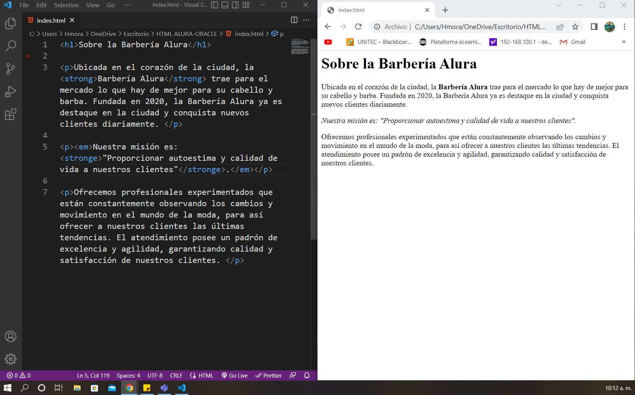Image resolution: width=635 pixels, height=395 pixels.
Task: Open the Go menu
Action: pos(111,5)
